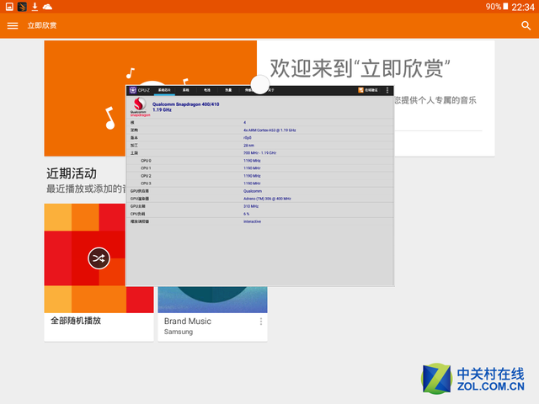
Task: Tap the search magnifier icon
Action: pyautogui.click(x=526, y=25)
